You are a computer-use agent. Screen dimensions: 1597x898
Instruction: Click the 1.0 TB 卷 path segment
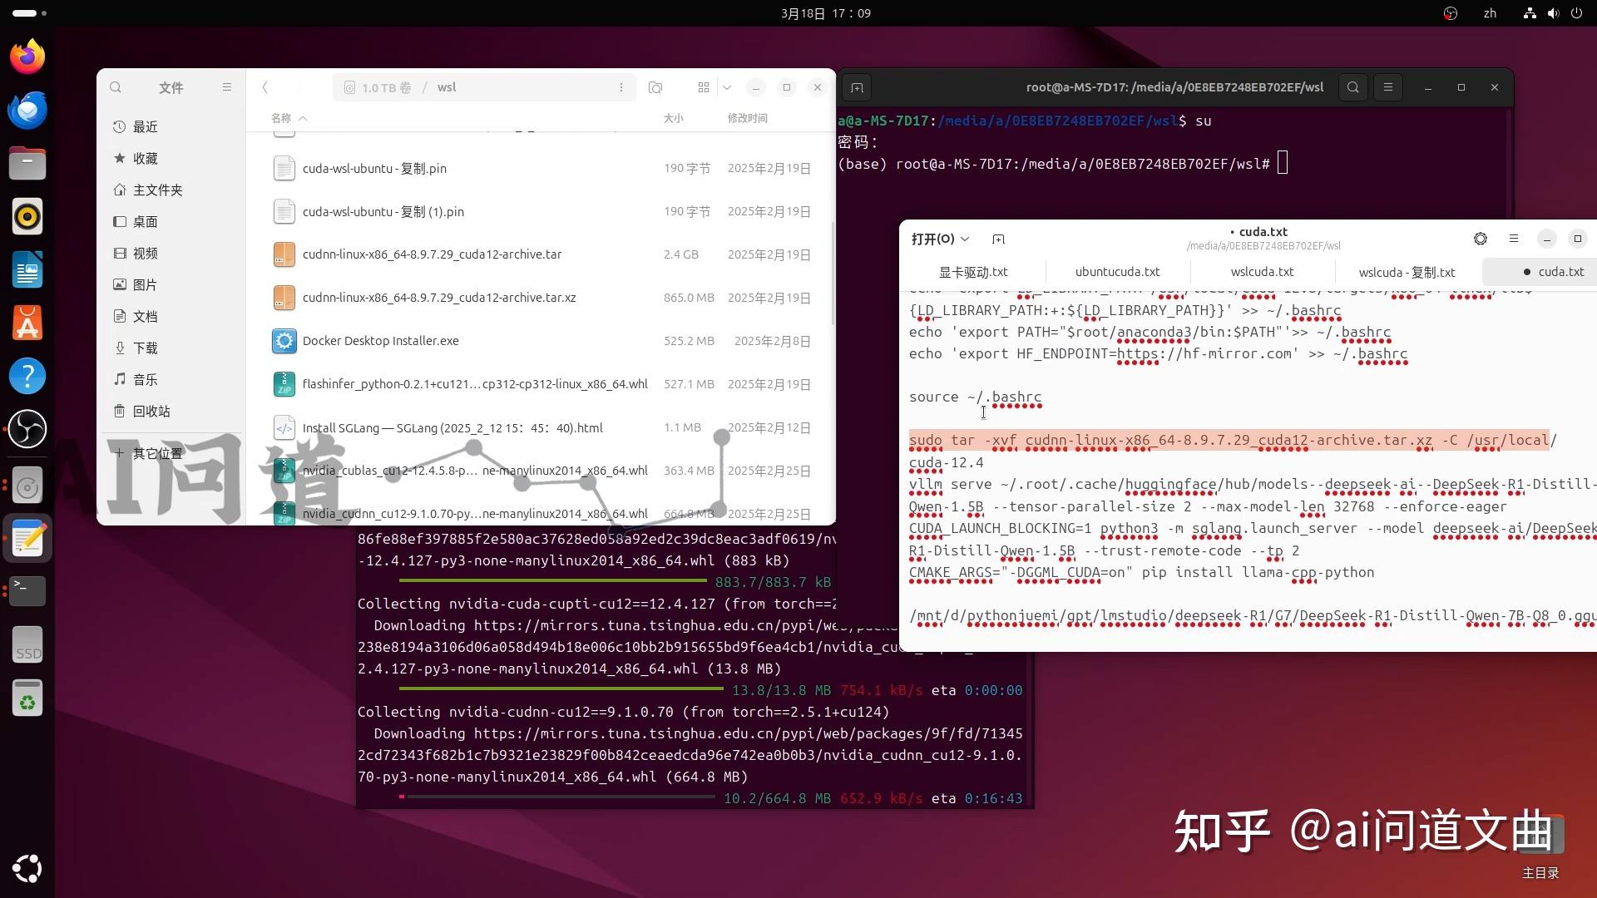pyautogui.click(x=378, y=87)
